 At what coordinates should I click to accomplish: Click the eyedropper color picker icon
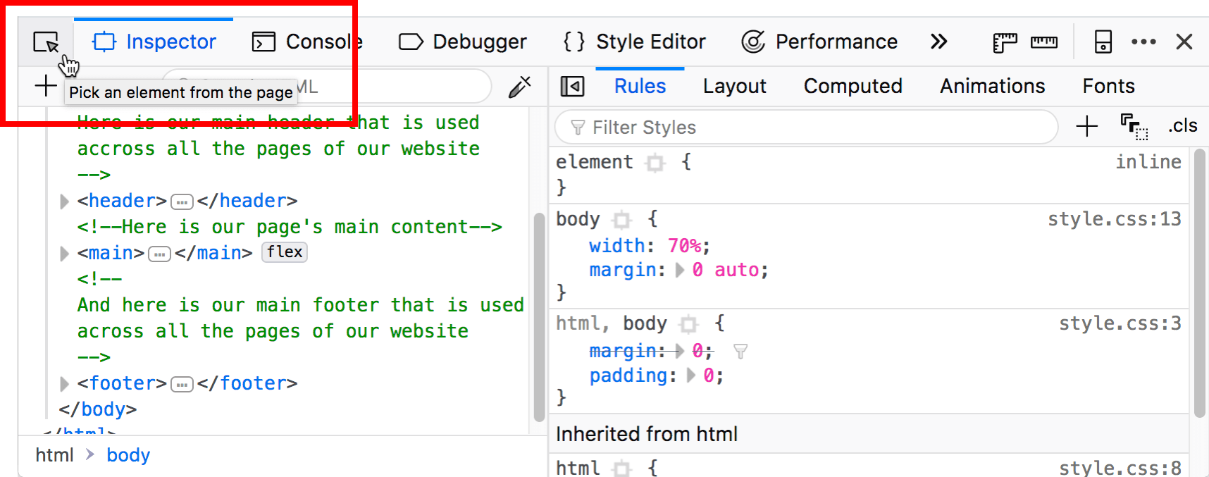(520, 87)
